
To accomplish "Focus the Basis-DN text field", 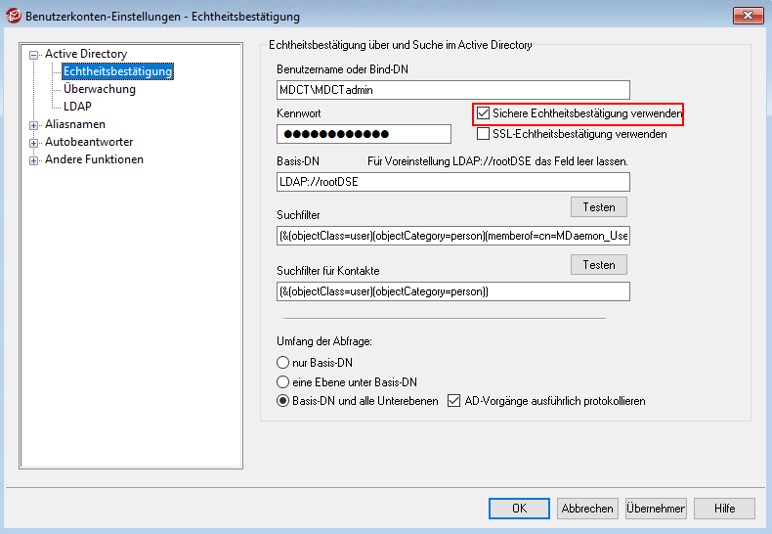I will tap(453, 182).
